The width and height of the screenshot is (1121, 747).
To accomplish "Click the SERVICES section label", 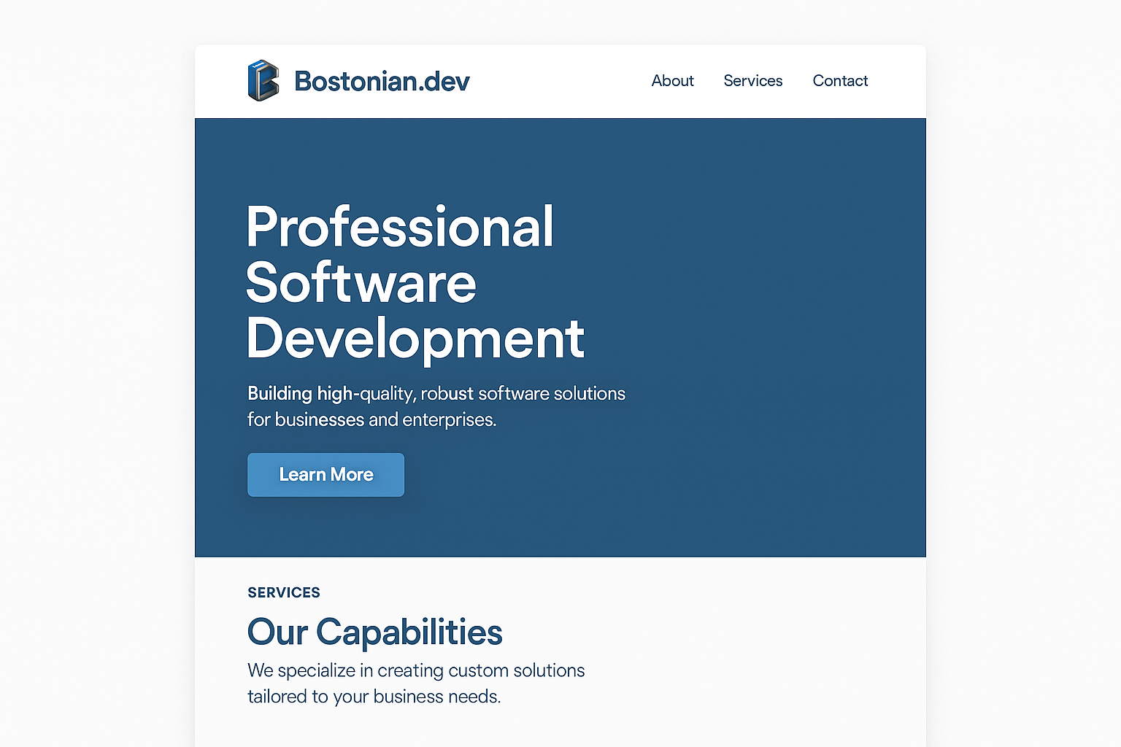I will [x=284, y=592].
